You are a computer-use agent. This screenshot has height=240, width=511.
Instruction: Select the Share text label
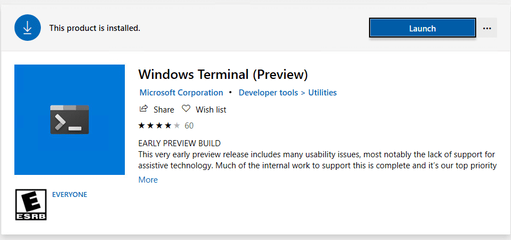click(164, 109)
